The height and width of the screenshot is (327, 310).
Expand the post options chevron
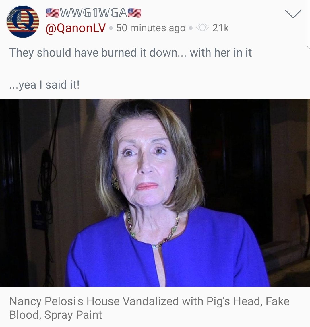[293, 14]
